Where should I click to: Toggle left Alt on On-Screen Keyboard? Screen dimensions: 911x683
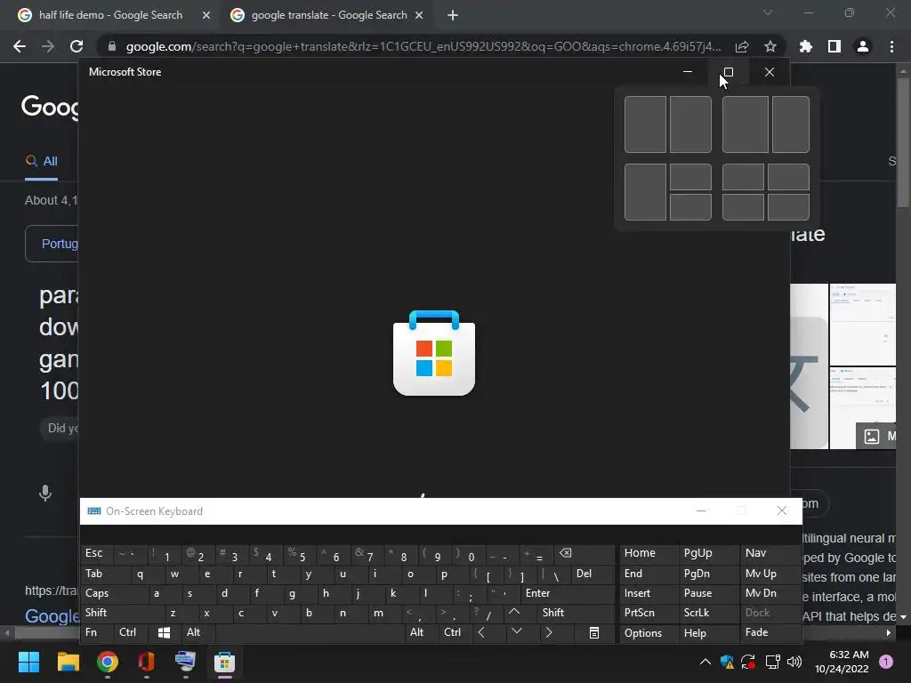point(198,632)
